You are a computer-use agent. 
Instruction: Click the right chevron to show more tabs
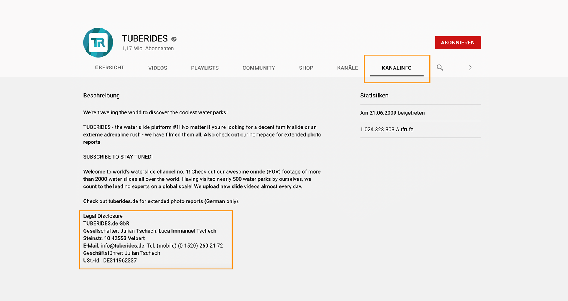pos(470,68)
